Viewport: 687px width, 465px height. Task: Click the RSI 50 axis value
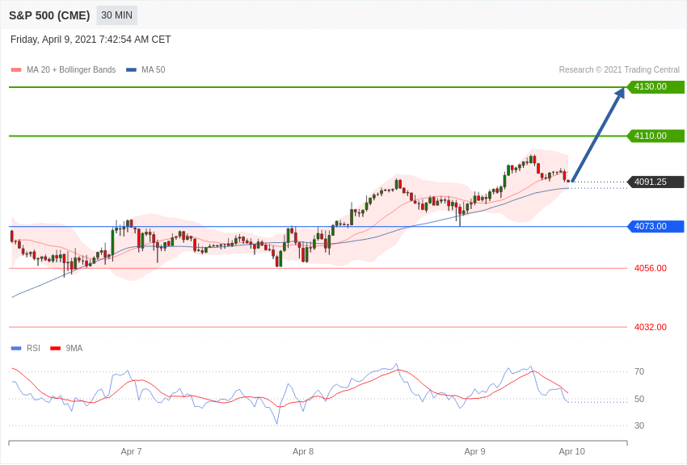click(639, 399)
